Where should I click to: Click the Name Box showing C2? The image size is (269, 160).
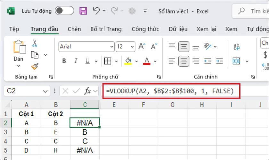click(x=27, y=91)
